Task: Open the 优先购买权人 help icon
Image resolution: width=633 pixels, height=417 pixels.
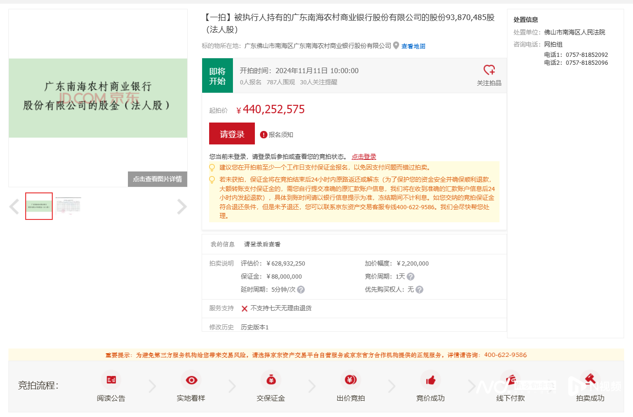Action: click(419, 289)
